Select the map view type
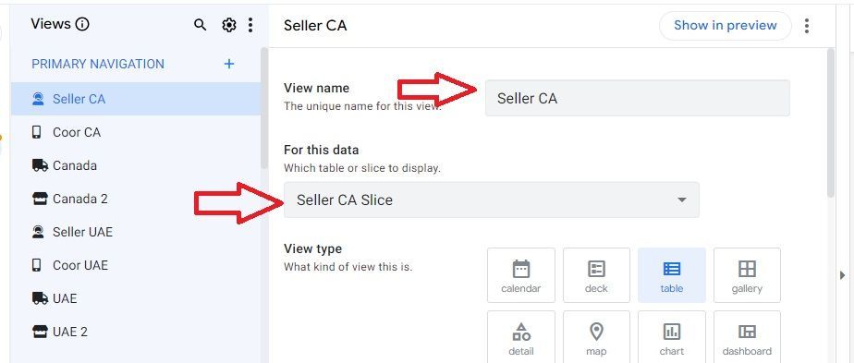854x363 pixels. pyautogui.click(x=596, y=337)
